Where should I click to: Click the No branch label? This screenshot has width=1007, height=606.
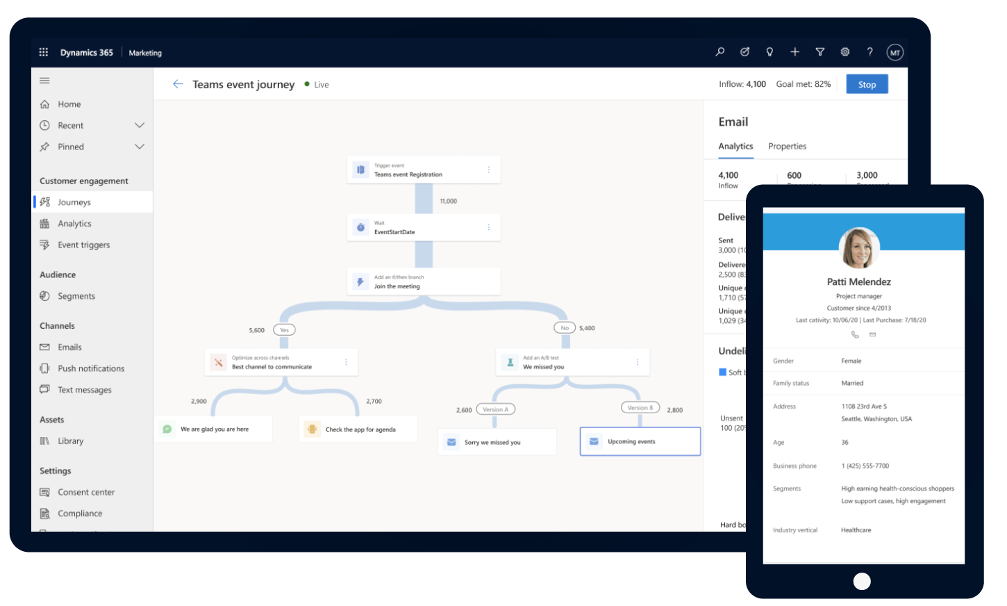pyautogui.click(x=565, y=328)
